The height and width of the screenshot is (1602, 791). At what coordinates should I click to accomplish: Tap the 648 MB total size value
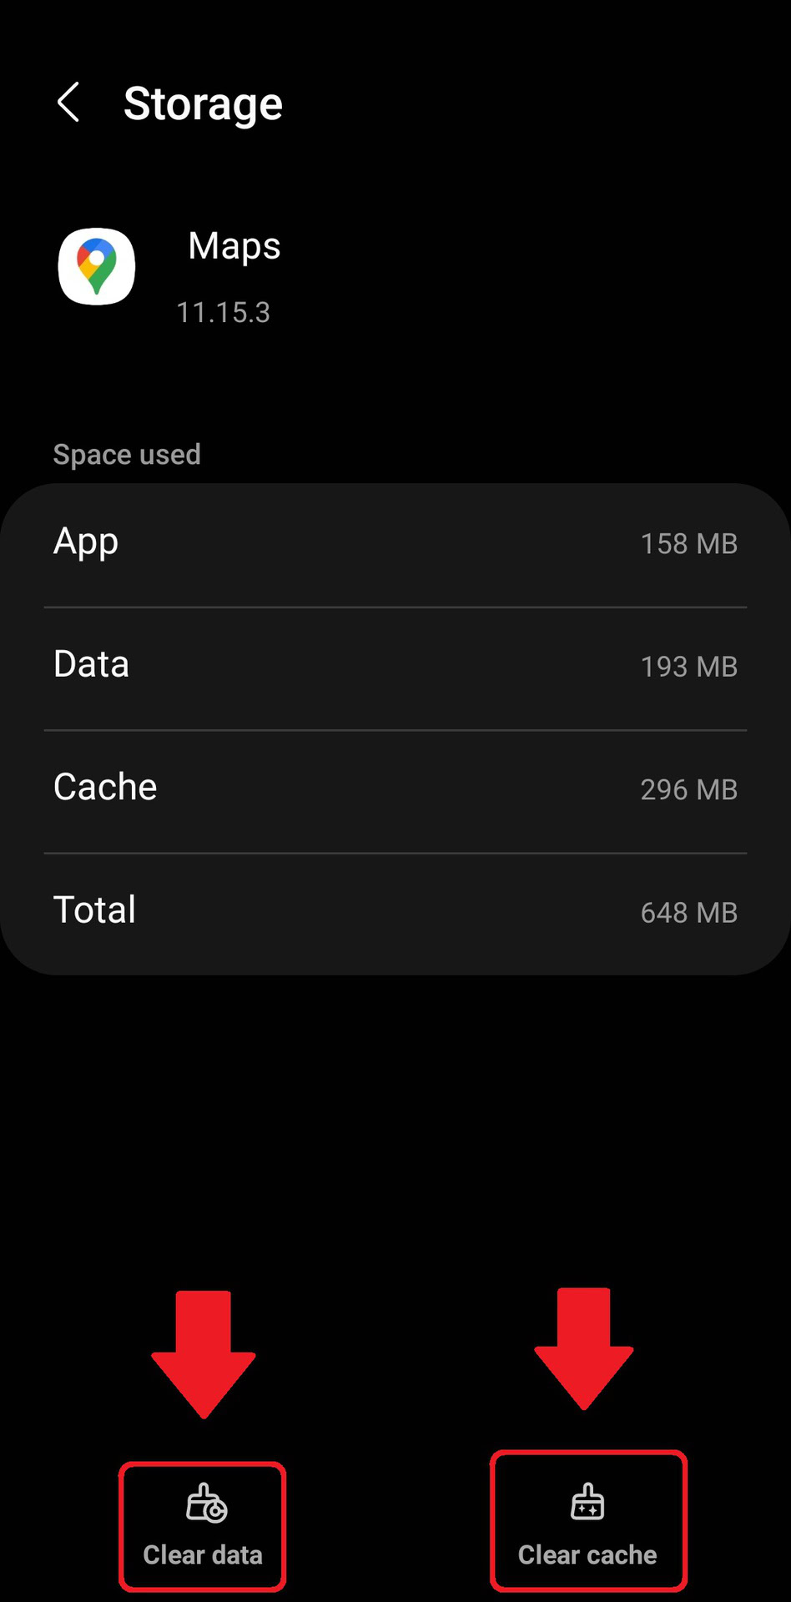pos(688,912)
